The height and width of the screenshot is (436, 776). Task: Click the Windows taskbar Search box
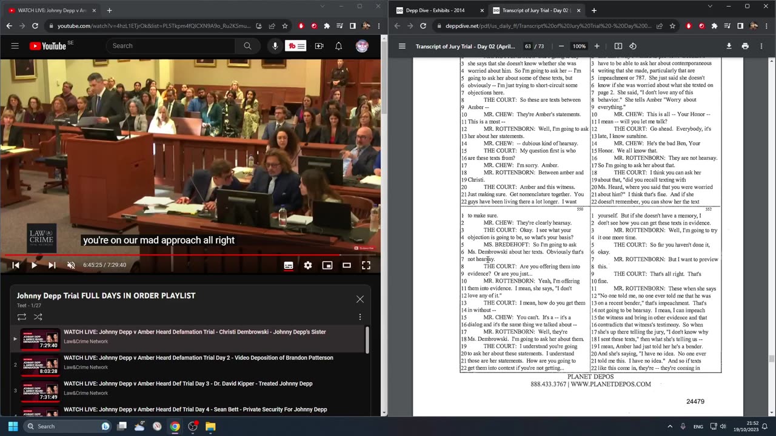pyautogui.click(x=67, y=426)
